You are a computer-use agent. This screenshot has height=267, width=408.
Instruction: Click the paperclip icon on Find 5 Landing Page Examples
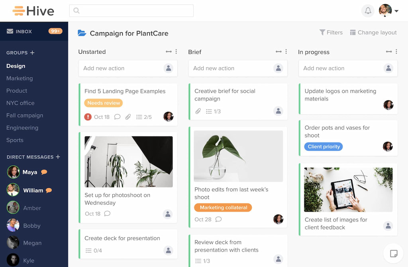click(128, 117)
